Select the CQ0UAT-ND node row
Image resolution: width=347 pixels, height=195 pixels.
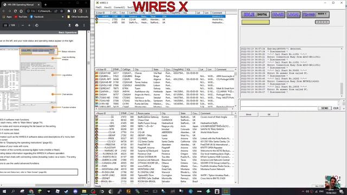click(x=165, y=73)
